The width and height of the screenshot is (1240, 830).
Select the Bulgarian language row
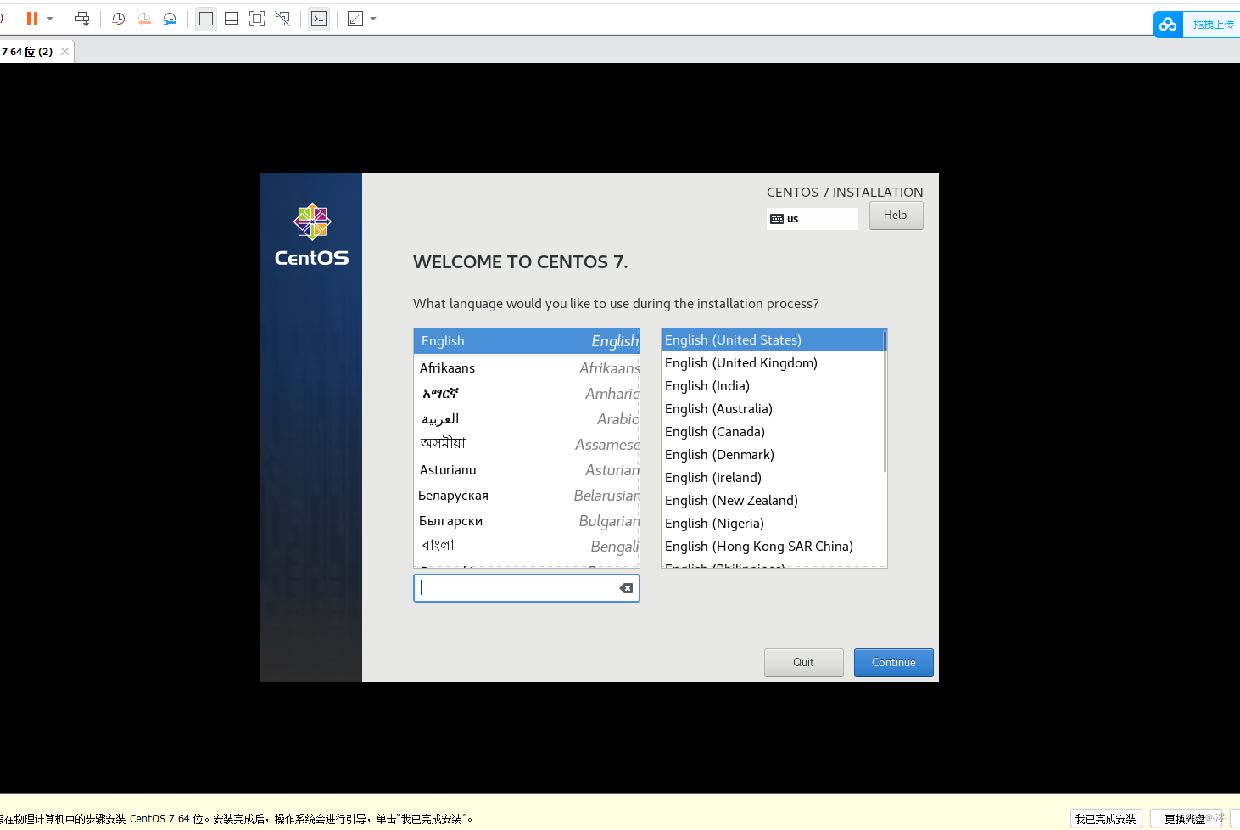point(527,521)
